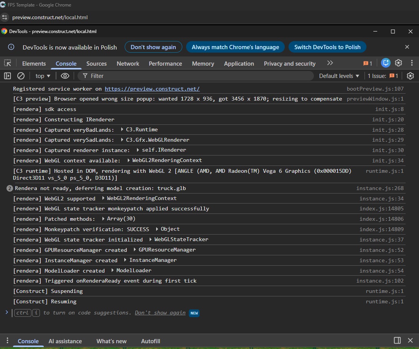Click the inspect element picker icon
419x349 pixels.
8,63
